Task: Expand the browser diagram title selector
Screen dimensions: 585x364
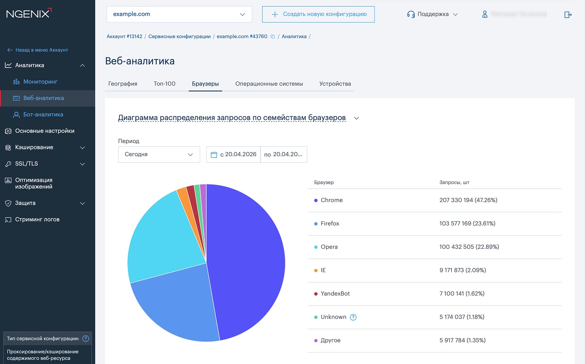Action: [x=356, y=118]
